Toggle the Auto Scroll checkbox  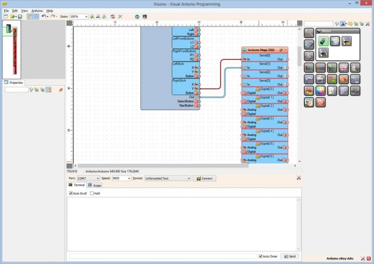tap(71, 193)
